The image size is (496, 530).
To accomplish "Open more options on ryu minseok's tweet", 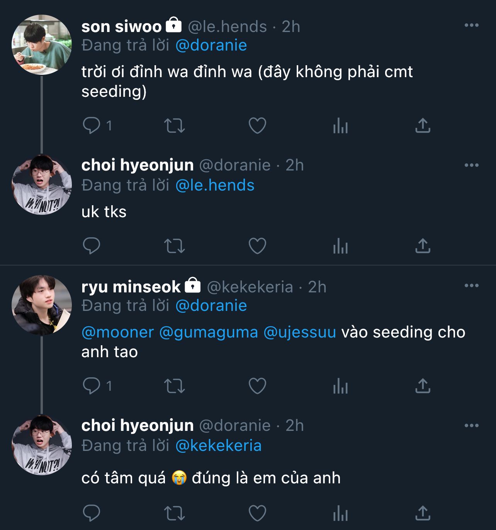I will click(x=471, y=286).
